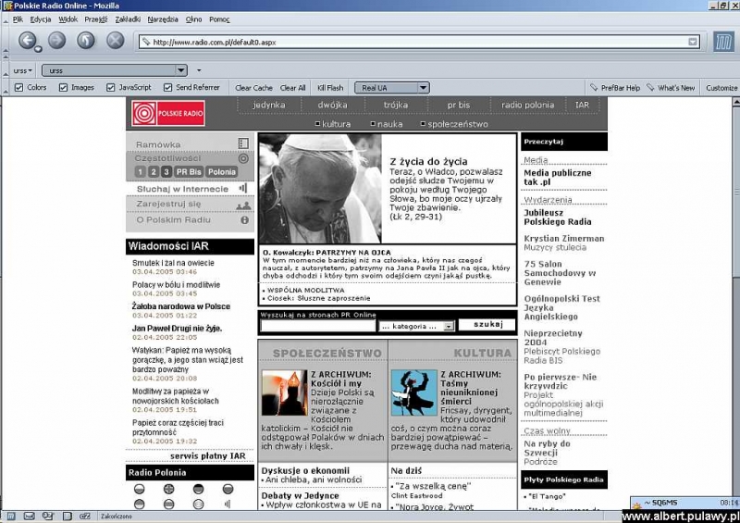740x523 pixels.
Task: Open the Real UA dropdown
Action: pyautogui.click(x=391, y=88)
